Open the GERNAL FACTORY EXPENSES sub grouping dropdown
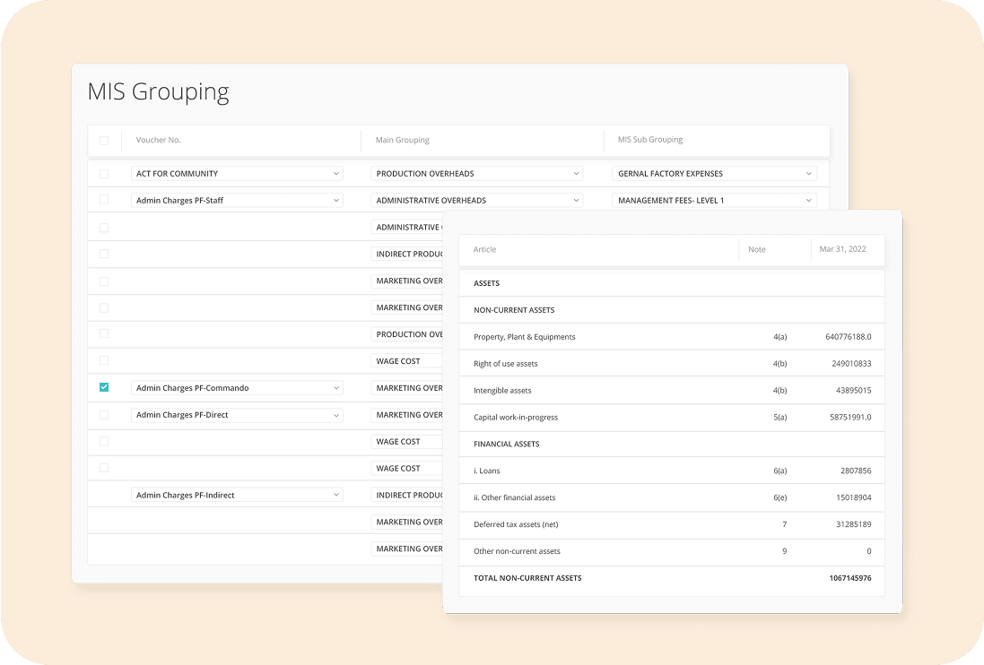This screenshot has height=665, width=984. tap(714, 174)
